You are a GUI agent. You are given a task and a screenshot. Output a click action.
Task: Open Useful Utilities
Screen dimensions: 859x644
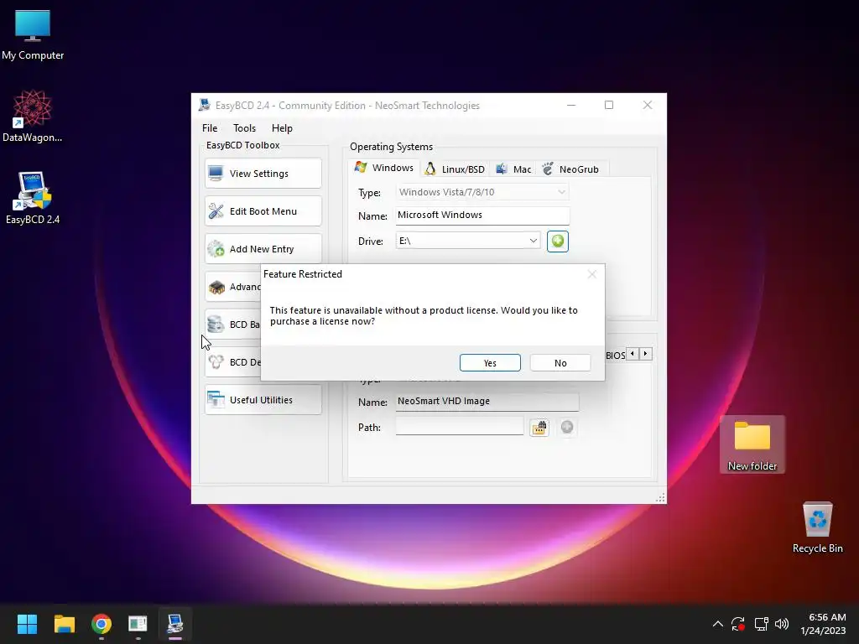tap(263, 400)
